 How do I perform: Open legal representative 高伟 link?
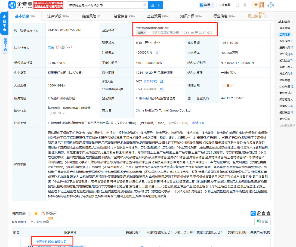(51, 48)
